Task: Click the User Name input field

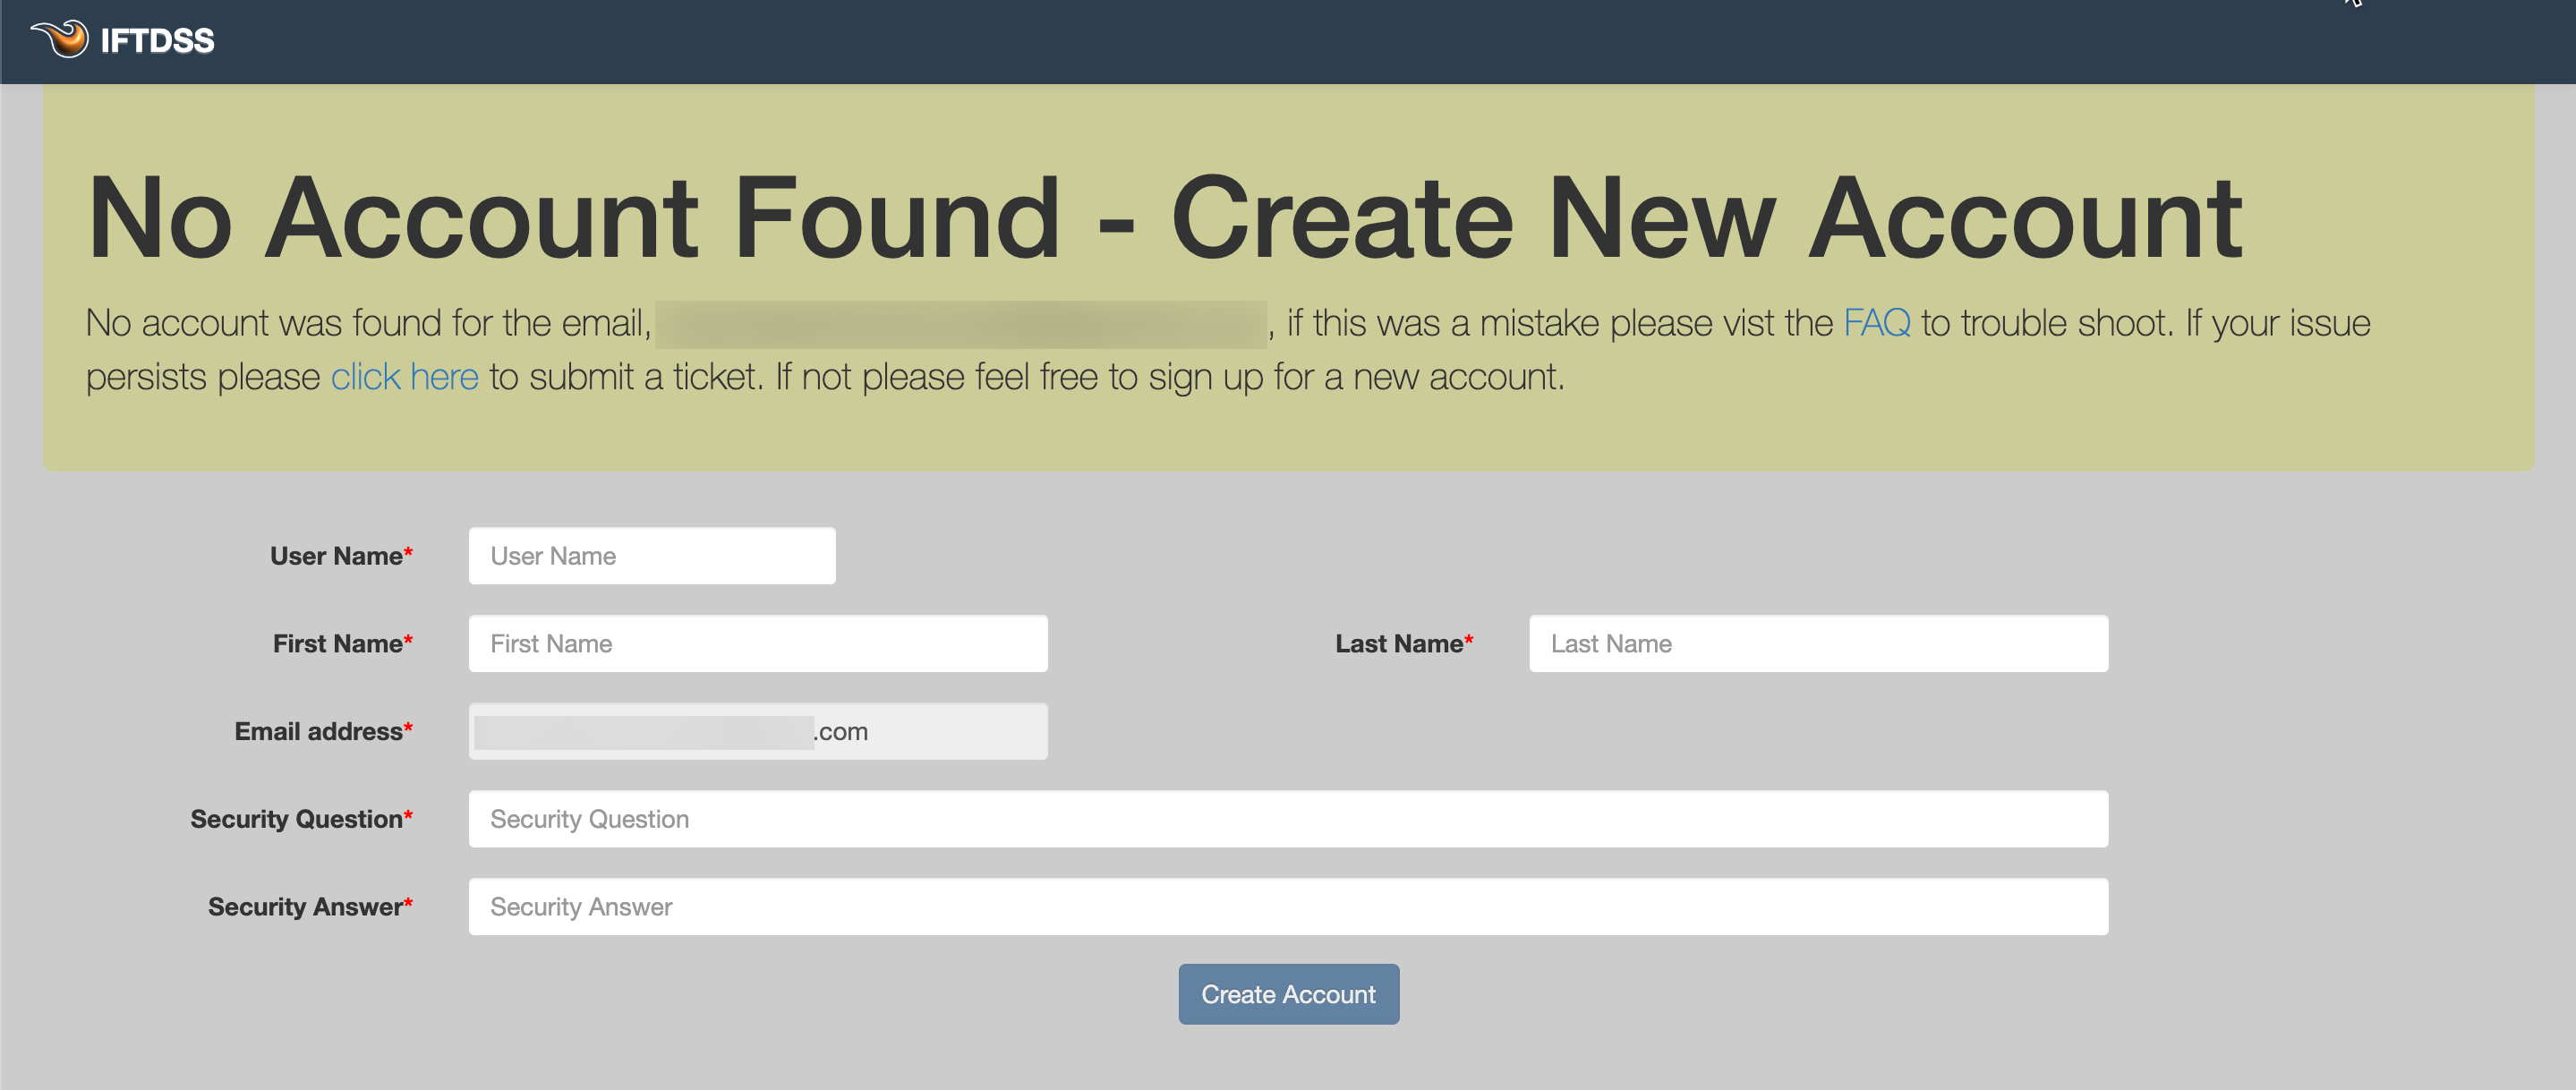Action: click(x=651, y=555)
